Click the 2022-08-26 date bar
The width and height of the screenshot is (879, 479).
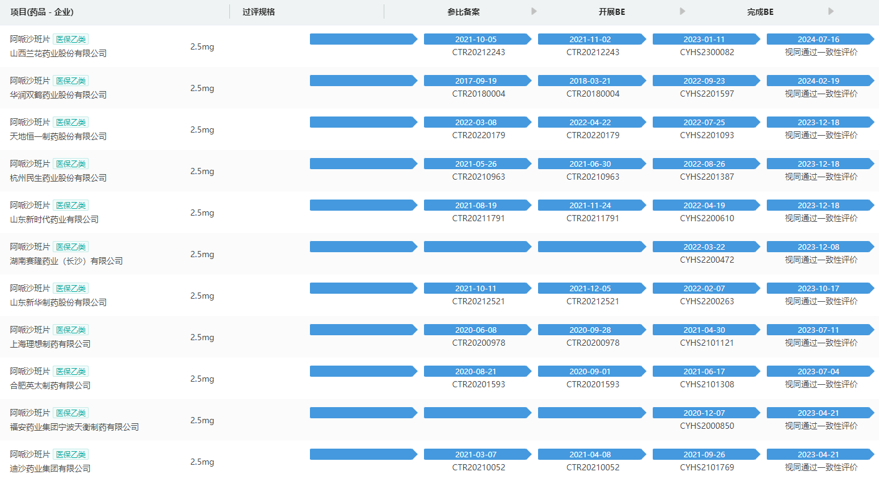707,164
